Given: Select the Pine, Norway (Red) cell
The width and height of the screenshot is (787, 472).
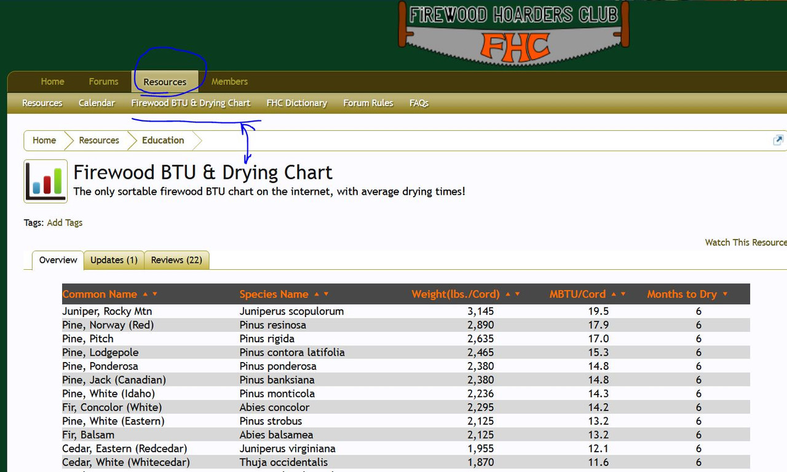Looking at the screenshot, I should tap(108, 325).
